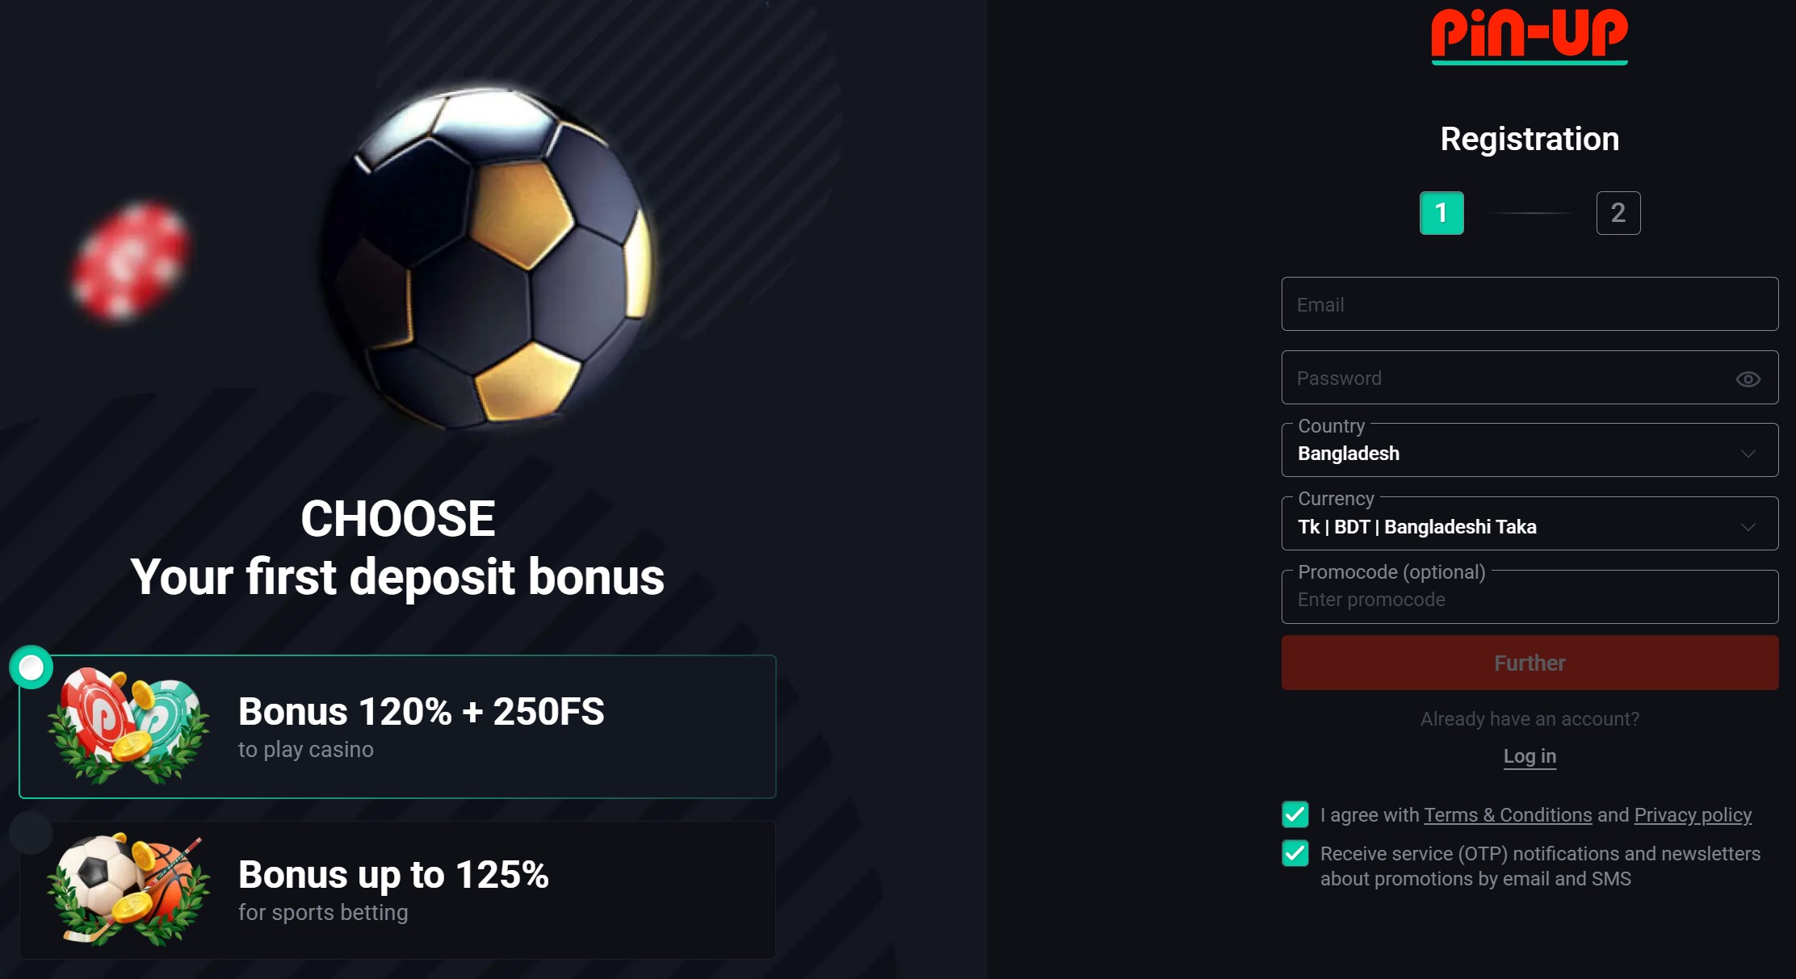Screen dimensions: 1796x979
Task: Open the Terms & Conditions link
Action: pos(1508,815)
